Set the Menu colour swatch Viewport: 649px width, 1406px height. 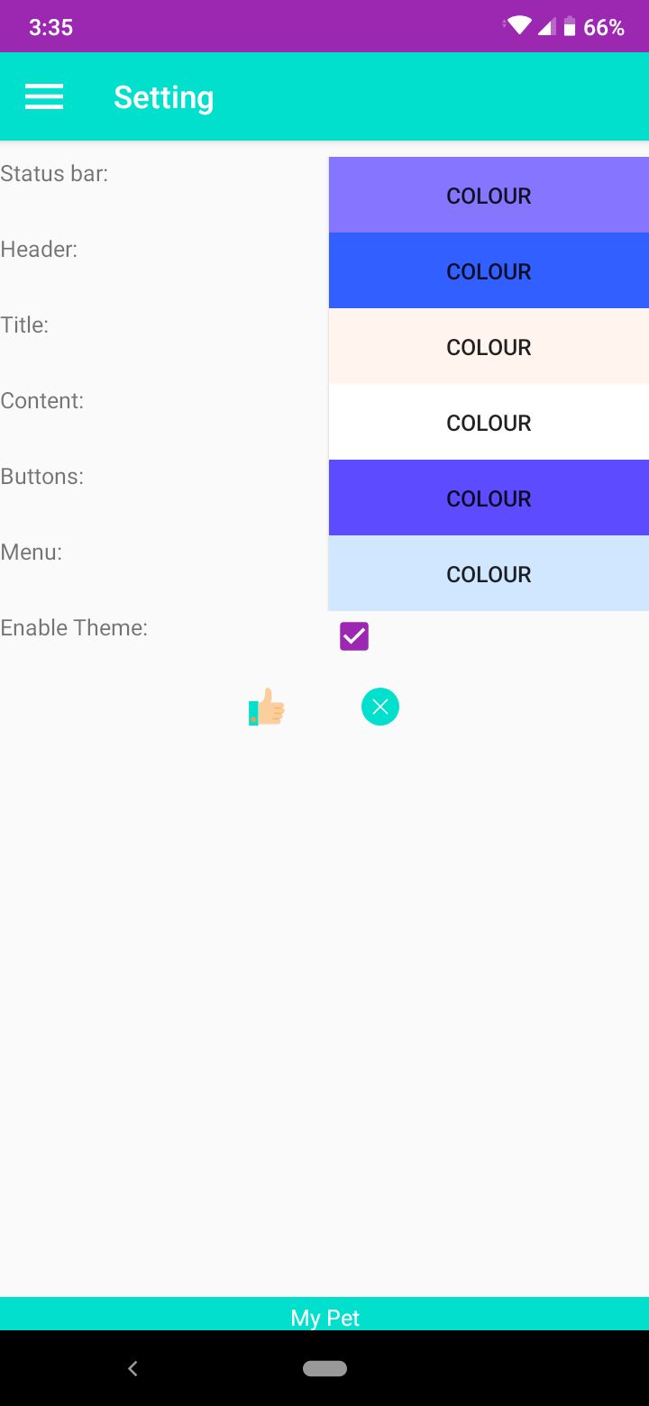pyautogui.click(x=489, y=574)
